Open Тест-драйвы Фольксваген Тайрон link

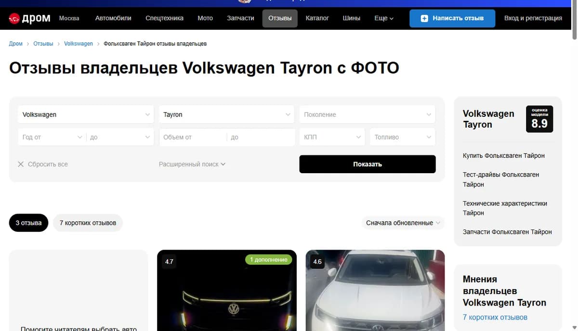click(x=501, y=179)
